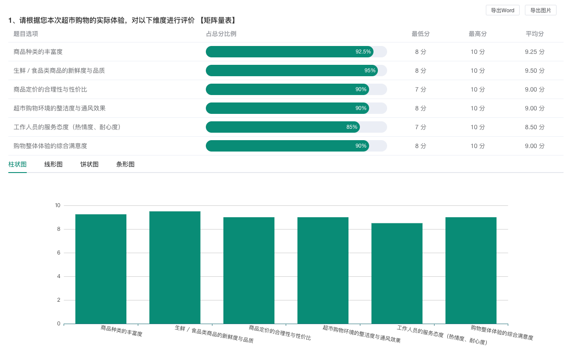The width and height of the screenshot is (571, 353).
Task: Click the y-axis value 8 on the chart
Action: tap(59, 229)
